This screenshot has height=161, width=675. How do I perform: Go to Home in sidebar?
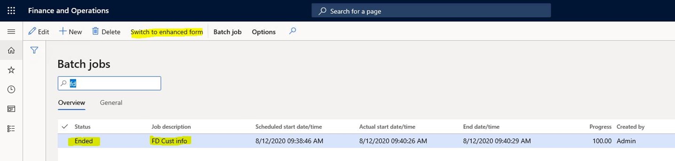[x=11, y=50]
